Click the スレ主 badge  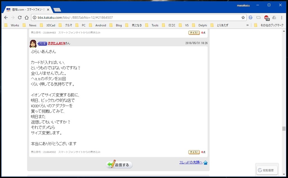coord(42,44)
